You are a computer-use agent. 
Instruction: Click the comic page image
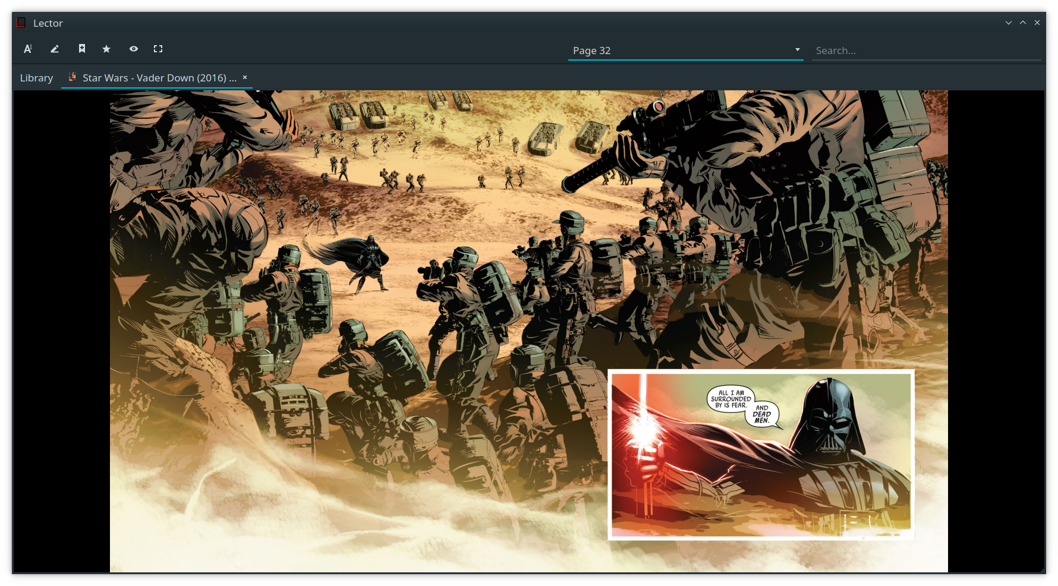pos(529,331)
